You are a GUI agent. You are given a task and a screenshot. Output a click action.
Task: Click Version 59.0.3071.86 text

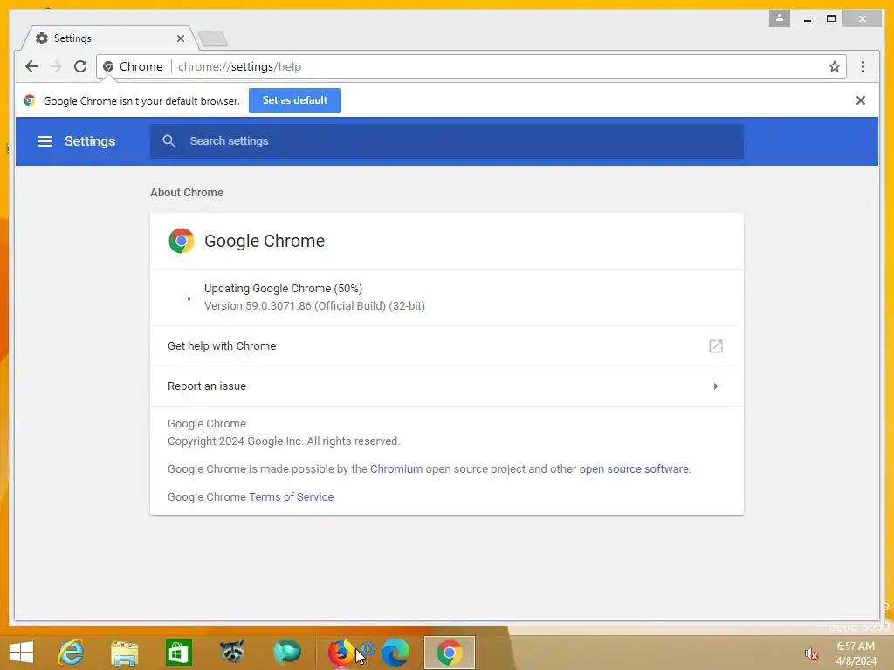click(x=314, y=306)
